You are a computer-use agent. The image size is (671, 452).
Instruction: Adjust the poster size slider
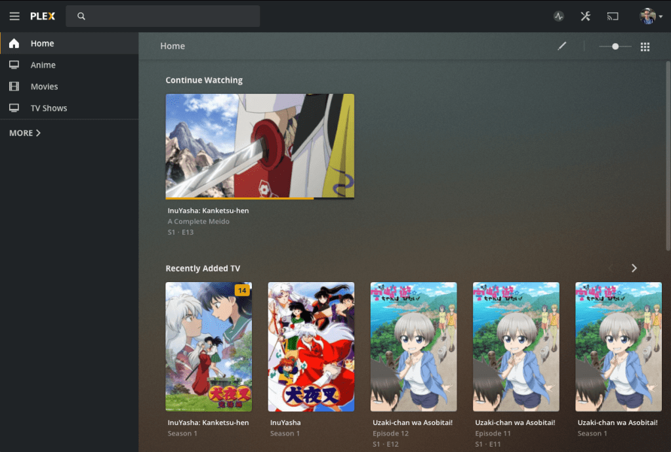pos(615,46)
